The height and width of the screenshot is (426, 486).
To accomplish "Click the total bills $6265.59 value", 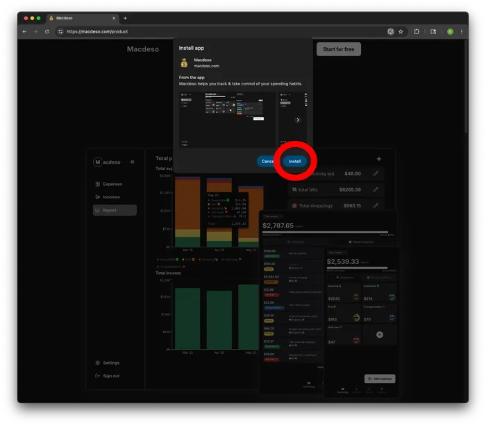I will click(x=350, y=189).
